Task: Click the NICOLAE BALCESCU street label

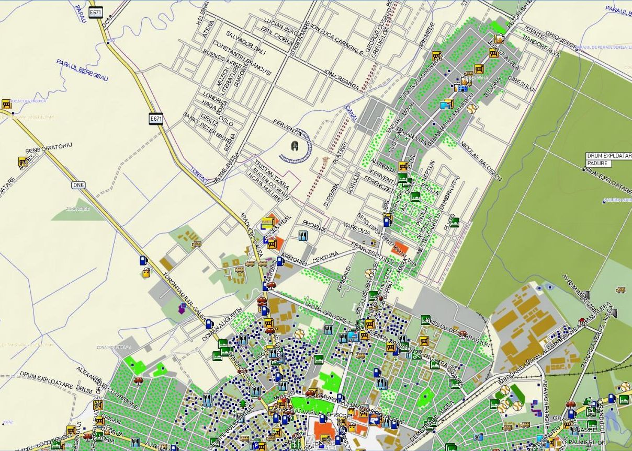Action: [480, 161]
